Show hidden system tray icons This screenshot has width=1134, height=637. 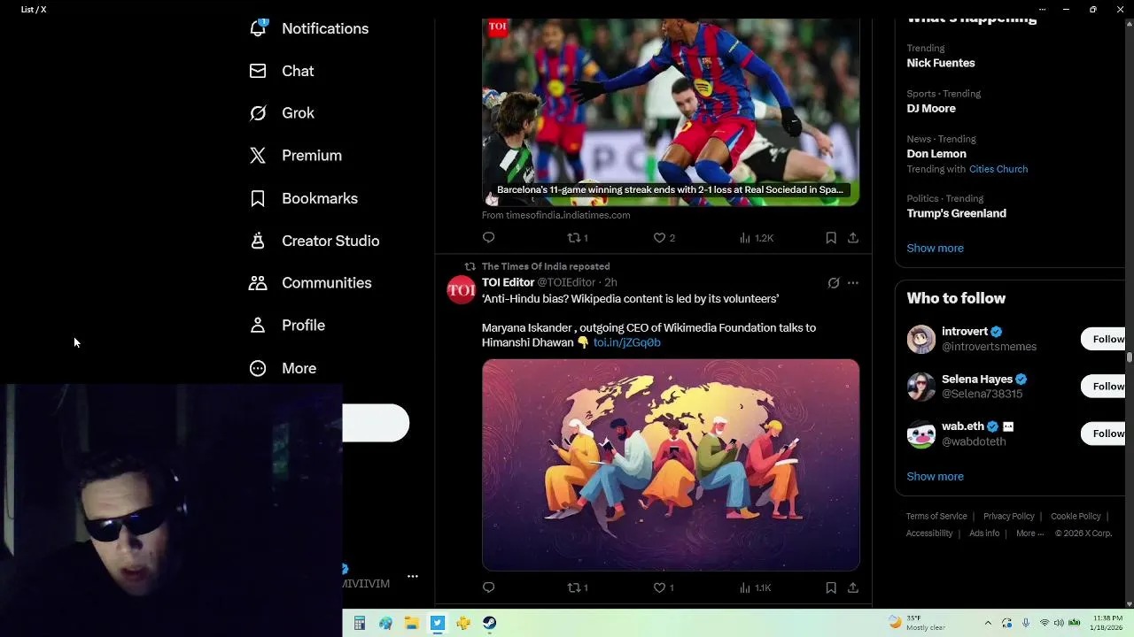pyautogui.click(x=987, y=623)
